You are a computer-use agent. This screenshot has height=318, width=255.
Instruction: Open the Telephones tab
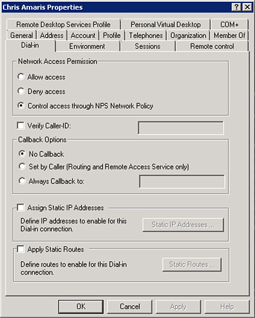(x=146, y=36)
